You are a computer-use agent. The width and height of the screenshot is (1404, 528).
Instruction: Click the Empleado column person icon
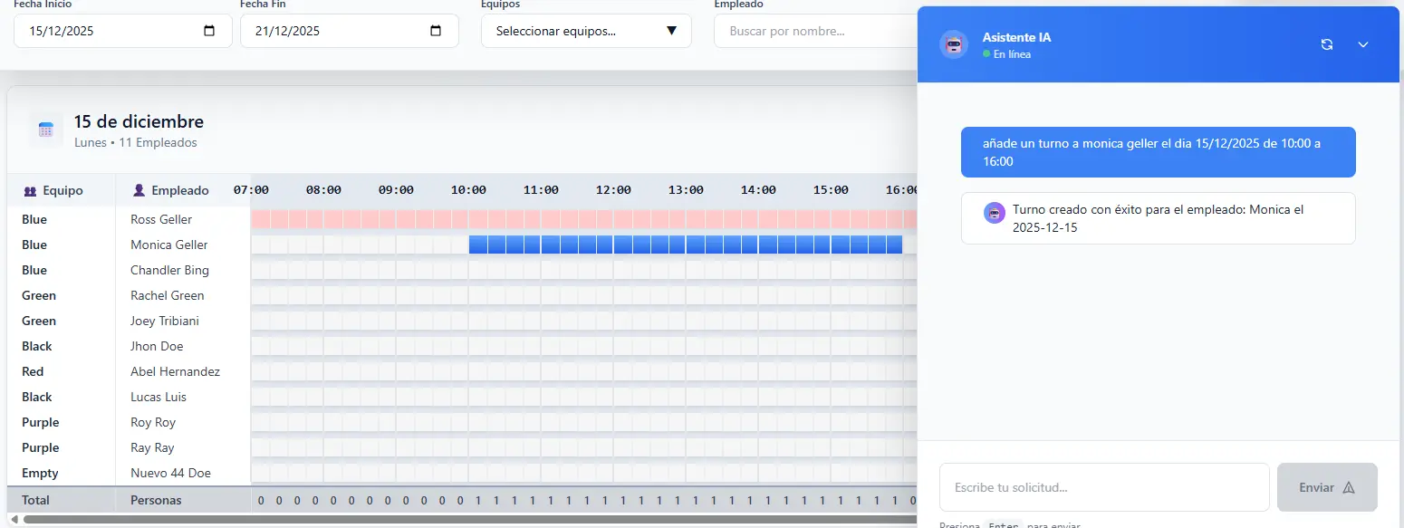click(139, 190)
